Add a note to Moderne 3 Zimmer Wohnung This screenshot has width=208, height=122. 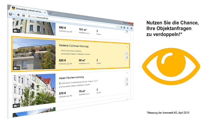coord(127,57)
